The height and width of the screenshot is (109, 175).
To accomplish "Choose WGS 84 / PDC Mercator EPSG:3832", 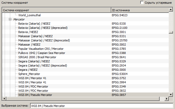I will 33,91.
